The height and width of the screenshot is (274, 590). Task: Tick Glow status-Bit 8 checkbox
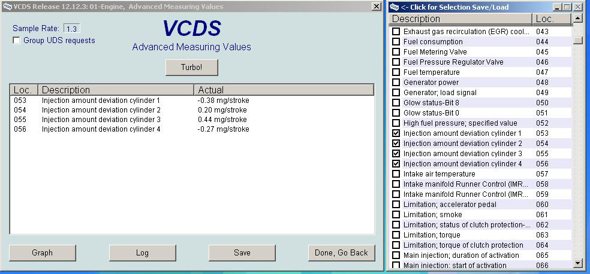[396, 102]
